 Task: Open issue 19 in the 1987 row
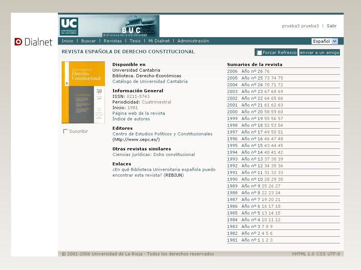coord(264,199)
